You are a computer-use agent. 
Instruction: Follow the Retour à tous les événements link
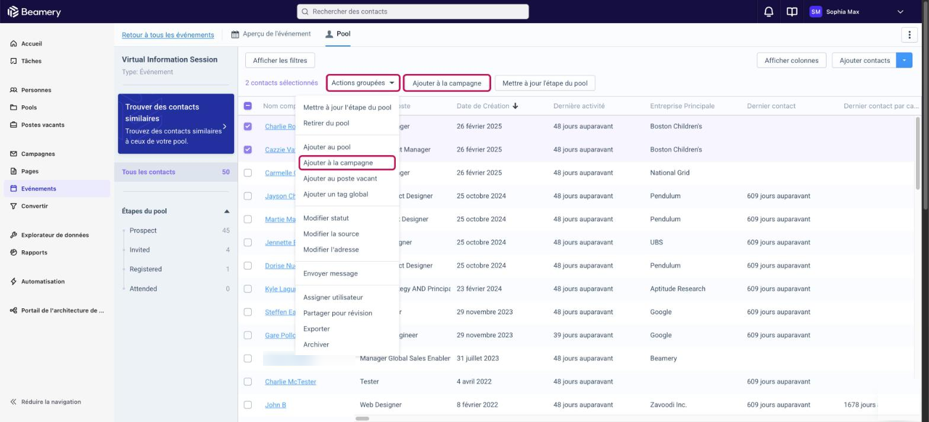[x=168, y=35]
